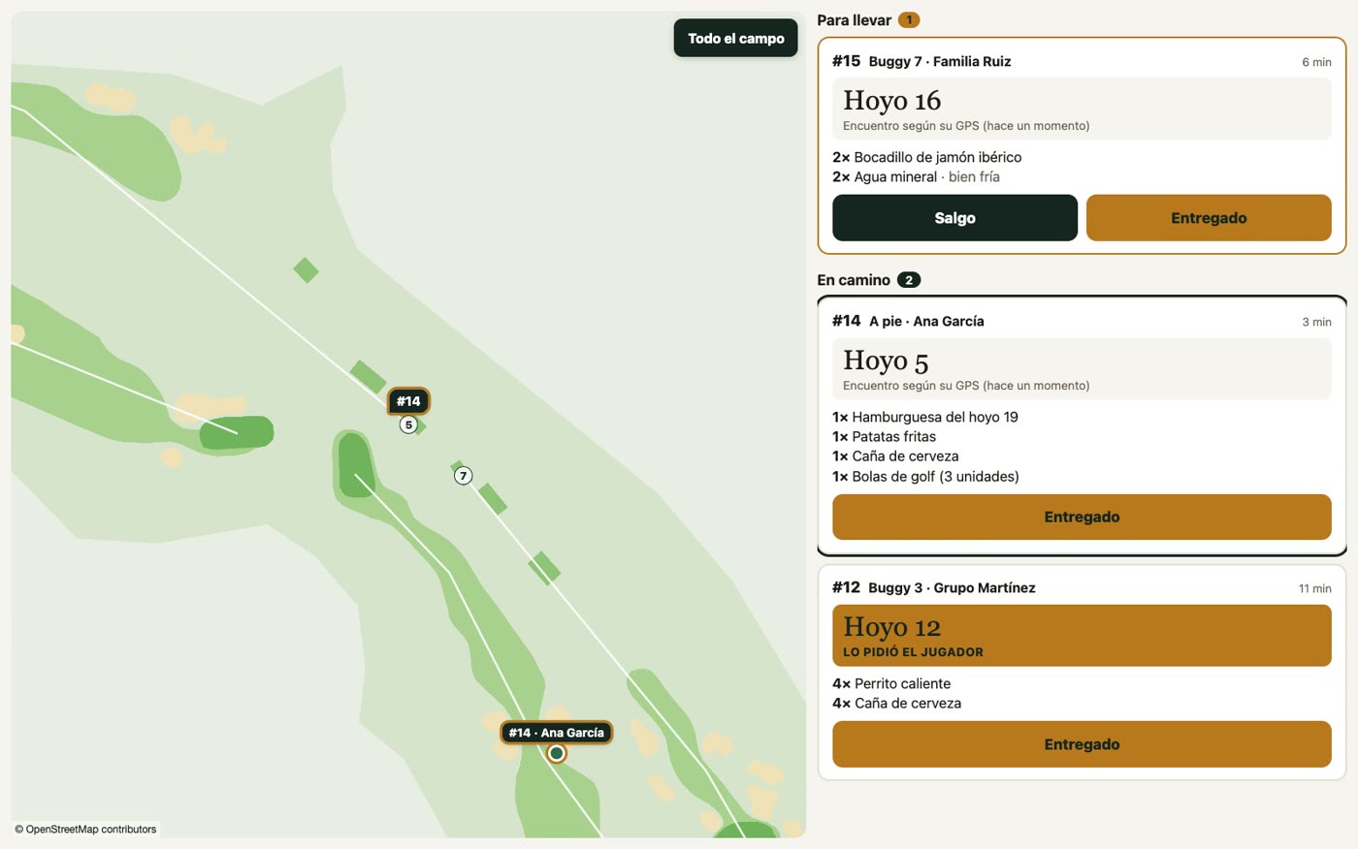Click the 'Hoyo 5' location box

[x=1082, y=368]
